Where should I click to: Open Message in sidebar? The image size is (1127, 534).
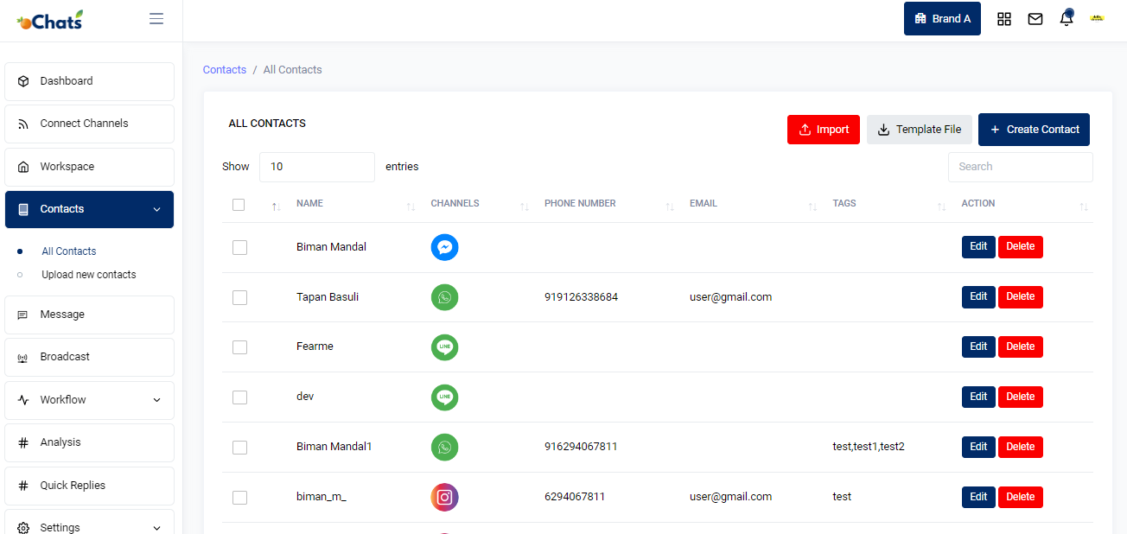90,315
